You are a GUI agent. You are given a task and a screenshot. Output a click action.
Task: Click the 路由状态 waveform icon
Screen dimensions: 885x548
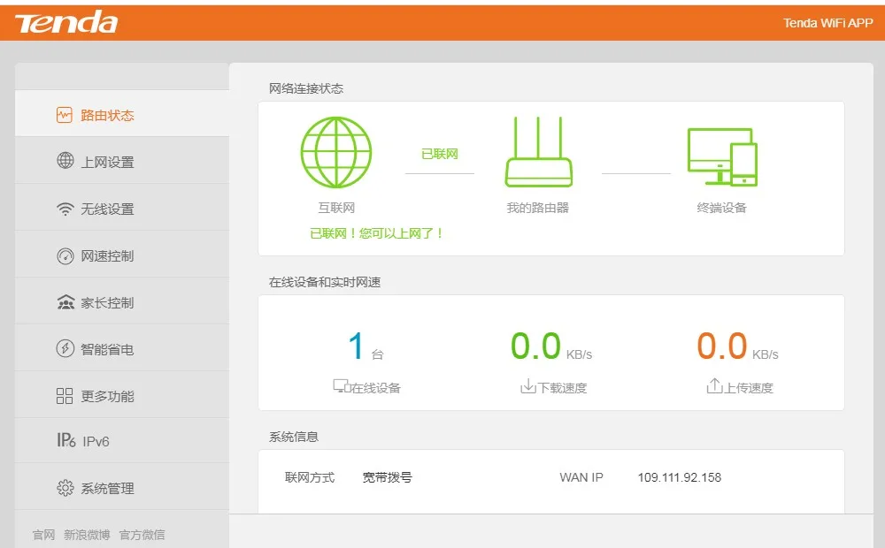[65, 115]
